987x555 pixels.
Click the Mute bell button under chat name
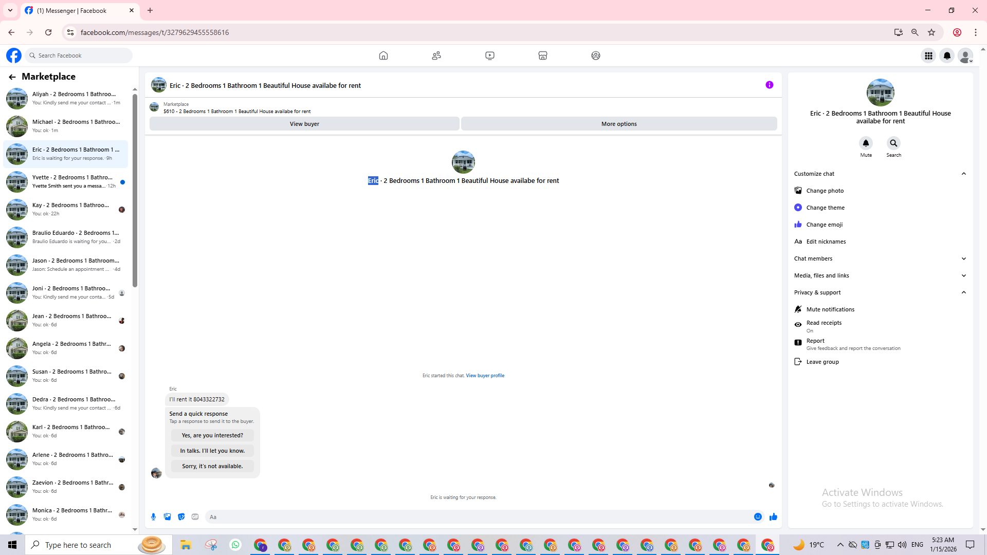coord(866,143)
